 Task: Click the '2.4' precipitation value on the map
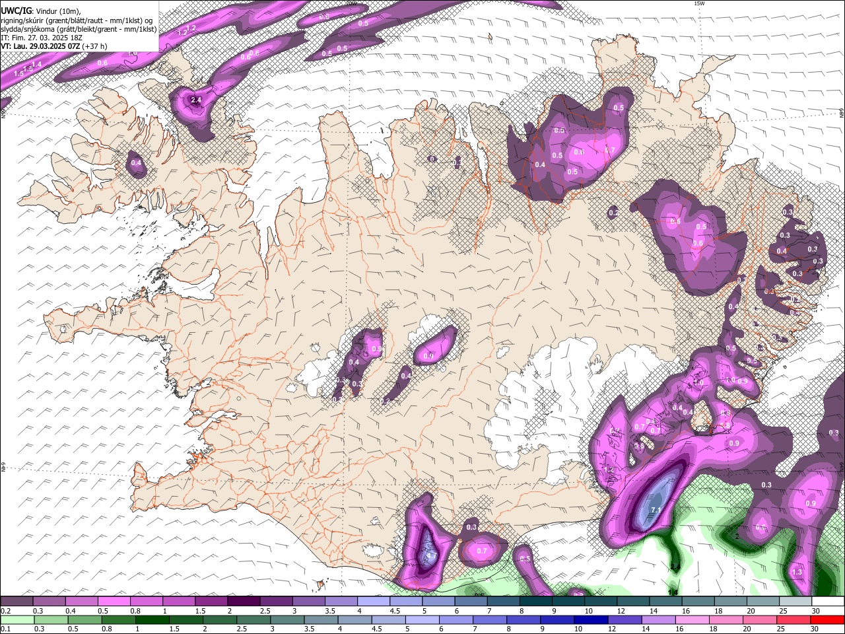(195, 100)
